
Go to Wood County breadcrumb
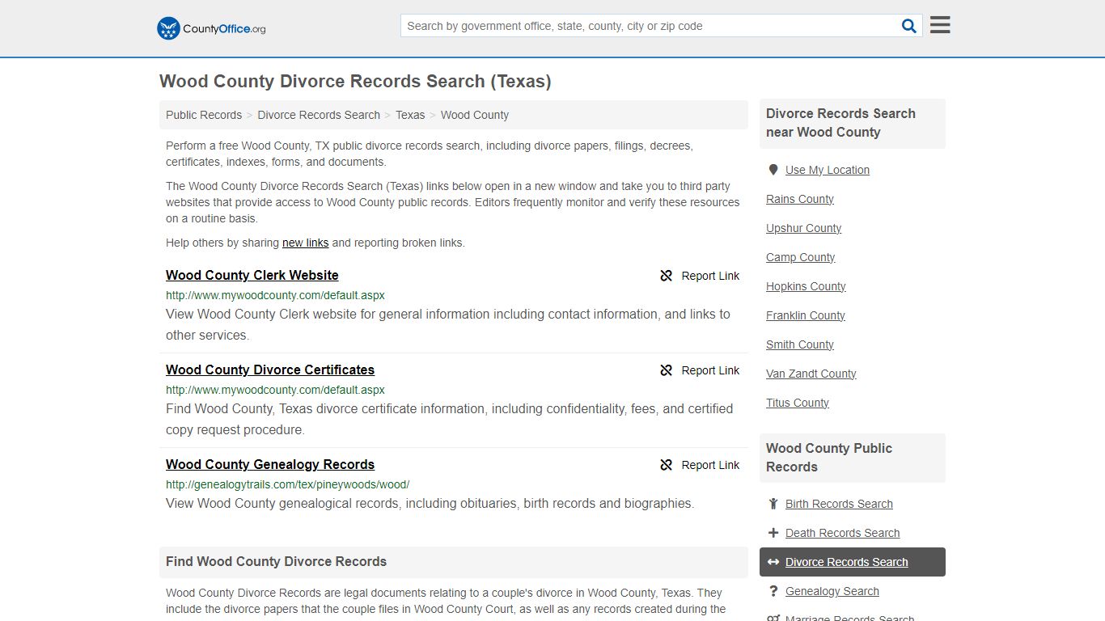pos(475,115)
